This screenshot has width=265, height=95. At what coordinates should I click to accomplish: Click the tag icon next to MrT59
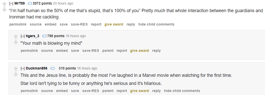click(30, 4)
